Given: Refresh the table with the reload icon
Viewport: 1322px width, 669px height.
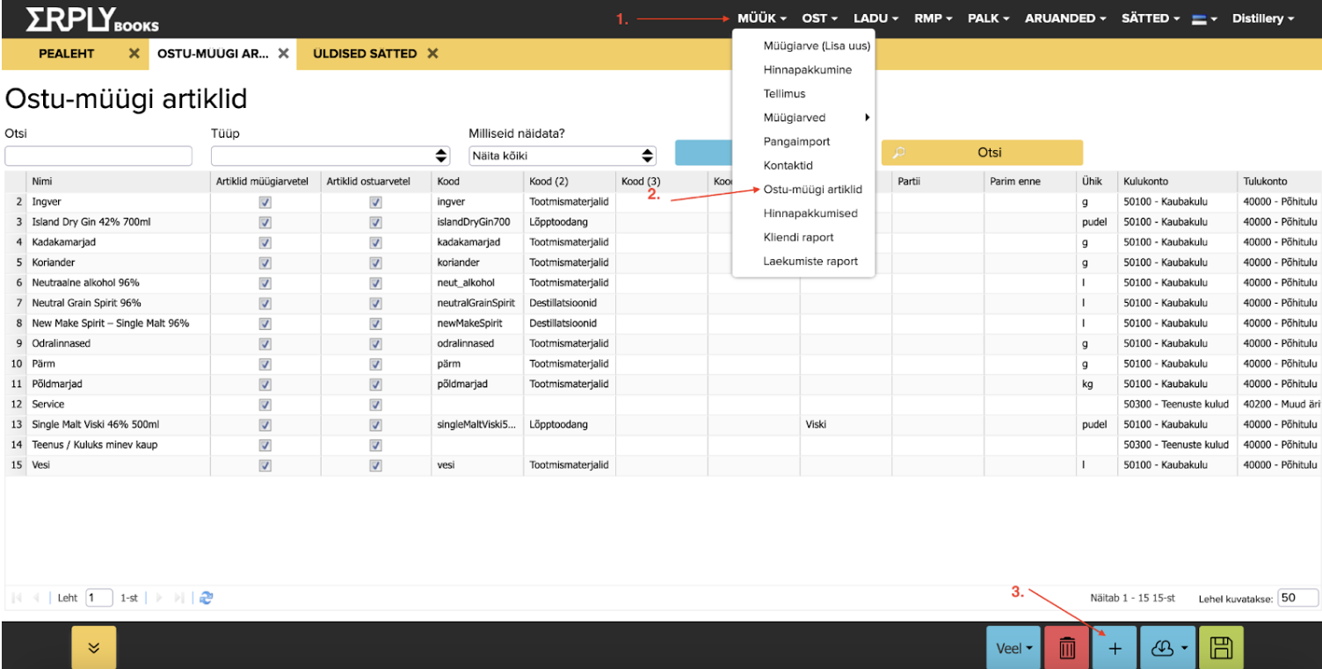Looking at the screenshot, I should click(207, 598).
